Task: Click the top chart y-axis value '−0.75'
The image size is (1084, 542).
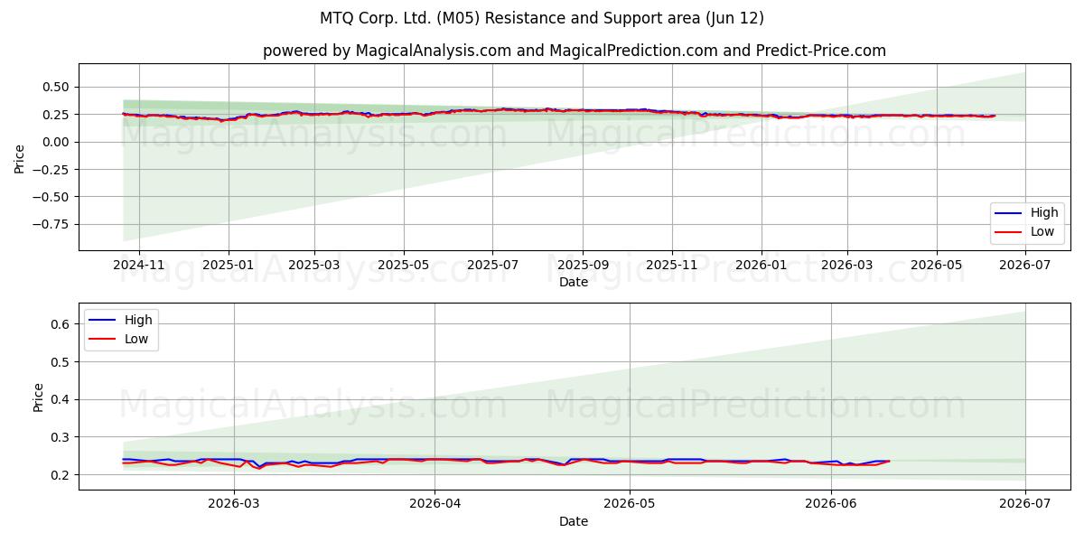Action: click(51, 224)
